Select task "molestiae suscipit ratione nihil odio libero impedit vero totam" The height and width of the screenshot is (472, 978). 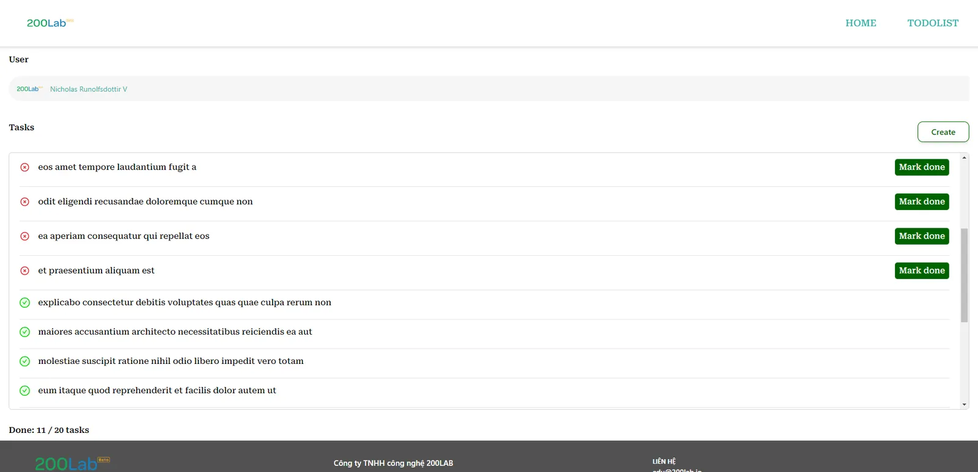pyautogui.click(x=171, y=361)
